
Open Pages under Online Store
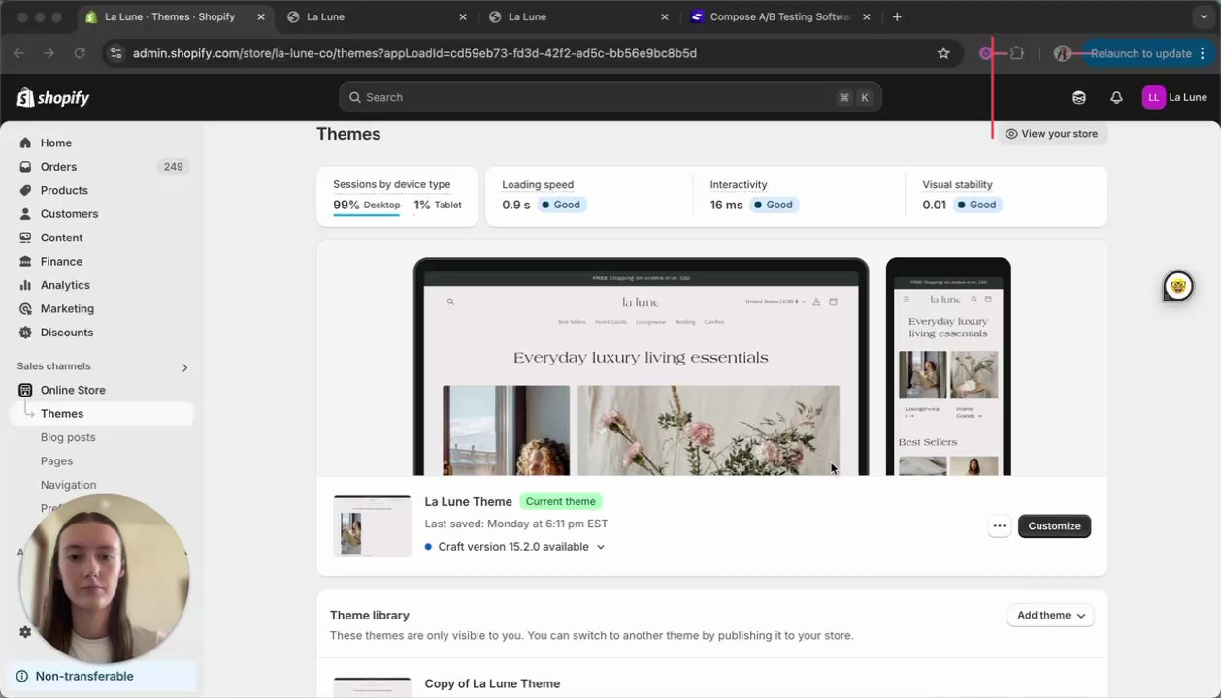(56, 461)
